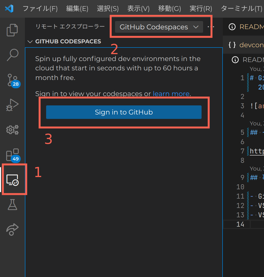The height and width of the screenshot is (277, 264).
Task: Follow the learn more link
Action: pos(171,94)
